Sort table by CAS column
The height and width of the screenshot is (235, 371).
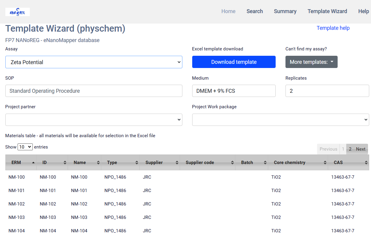(x=349, y=163)
